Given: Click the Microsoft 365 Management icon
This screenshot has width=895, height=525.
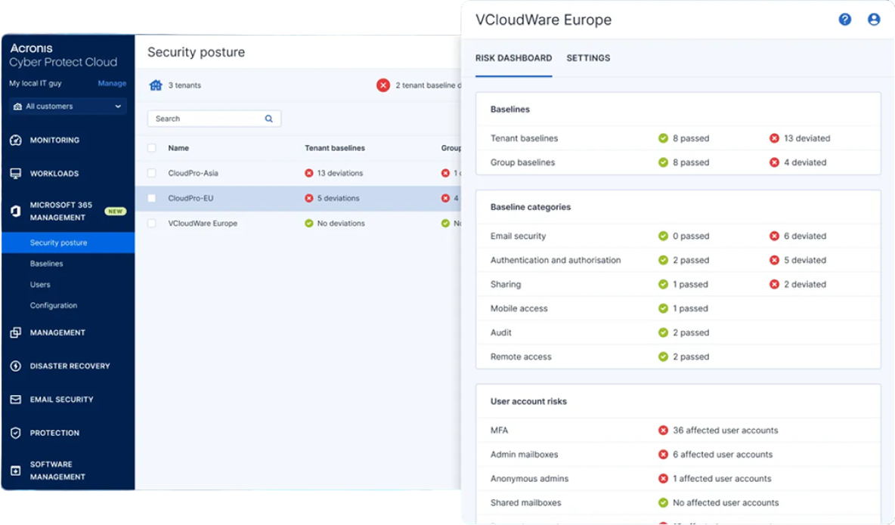Looking at the screenshot, I should (x=16, y=212).
